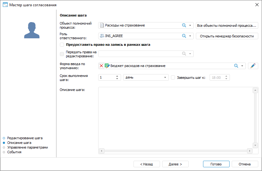Click red X to clear default input form
Screen dimensions: 262x171
click(101, 66)
